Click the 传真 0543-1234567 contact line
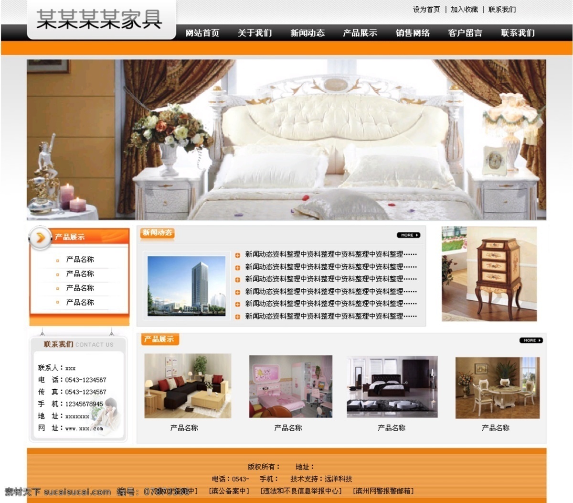The height and width of the screenshot is (503, 573). pyautogui.click(x=72, y=392)
